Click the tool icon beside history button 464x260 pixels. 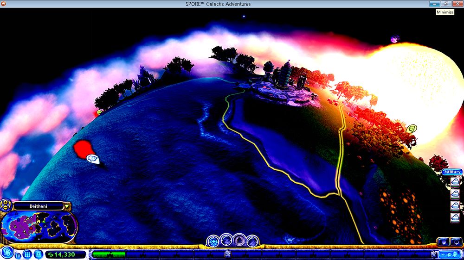(434, 254)
